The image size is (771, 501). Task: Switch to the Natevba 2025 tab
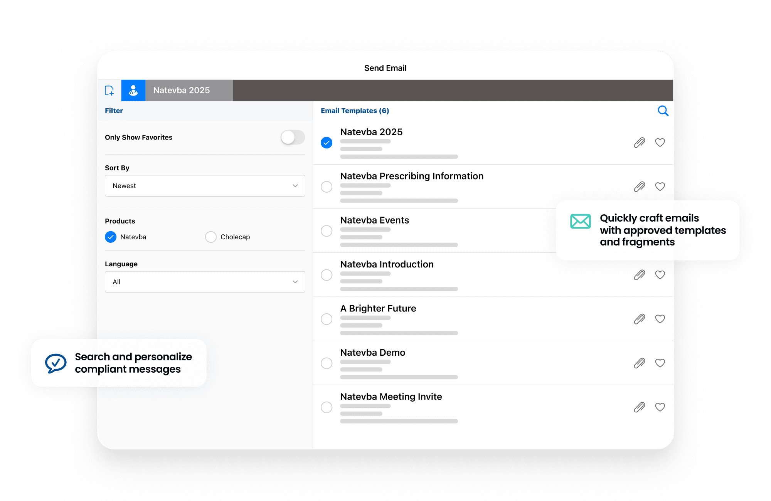(182, 91)
